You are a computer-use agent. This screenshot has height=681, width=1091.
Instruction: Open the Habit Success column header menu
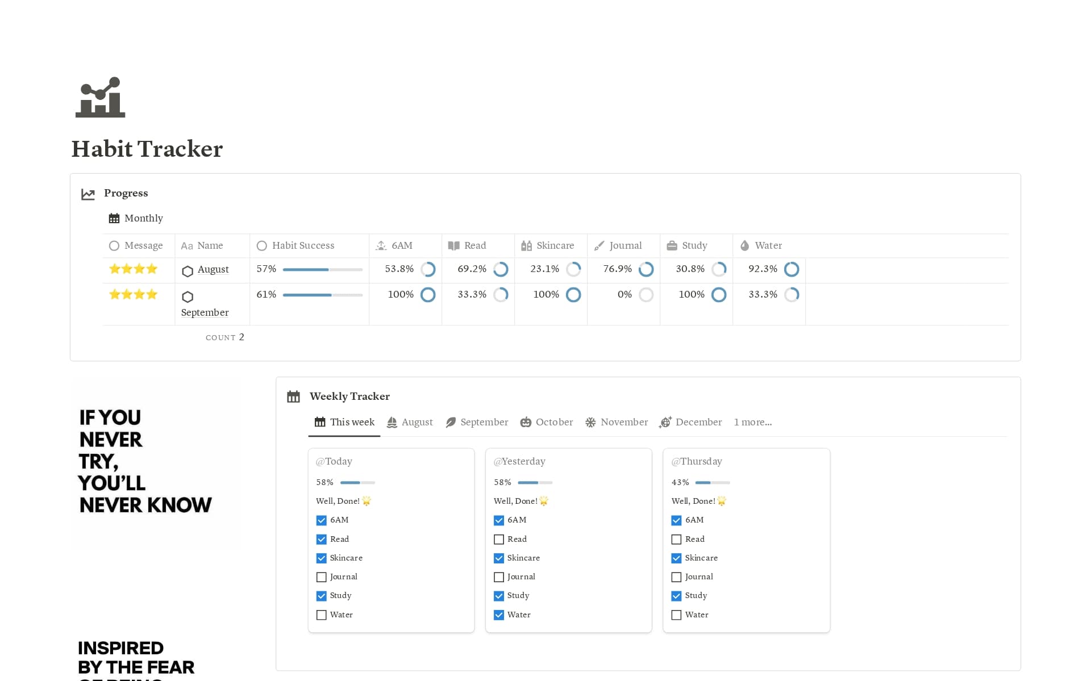[x=303, y=246]
